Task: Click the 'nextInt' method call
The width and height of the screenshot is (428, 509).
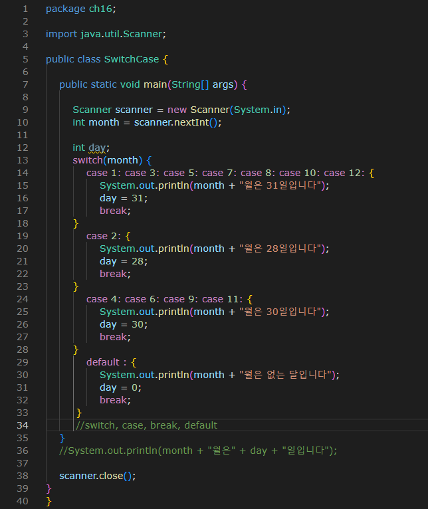Action: 191,122
